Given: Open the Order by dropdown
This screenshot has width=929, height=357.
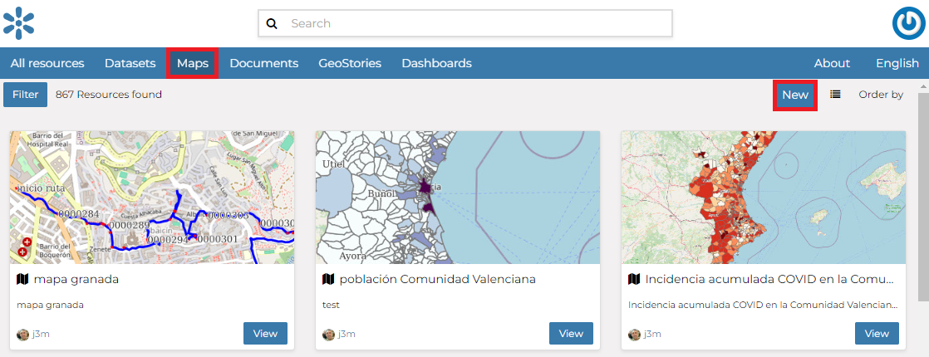Looking at the screenshot, I should 881,95.
